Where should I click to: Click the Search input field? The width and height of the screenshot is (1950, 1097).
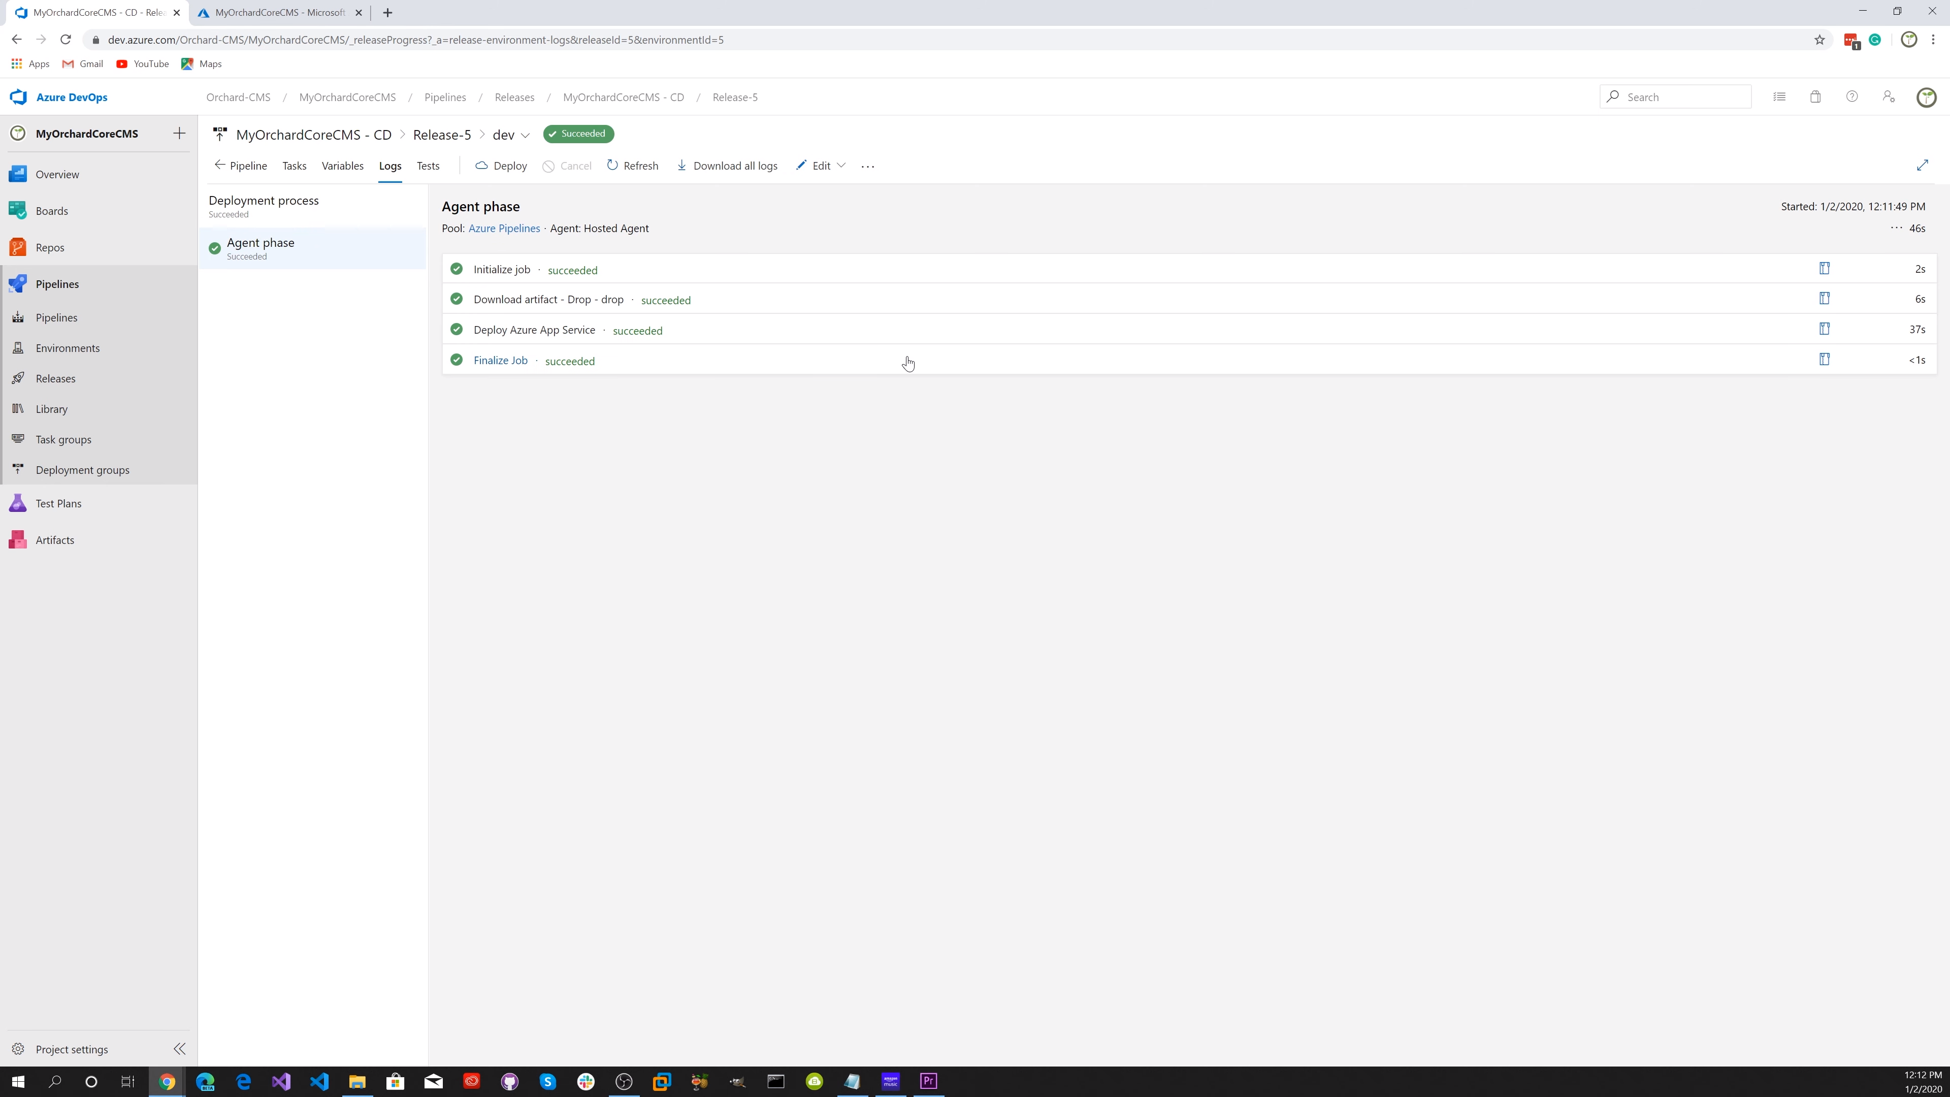(x=1675, y=97)
